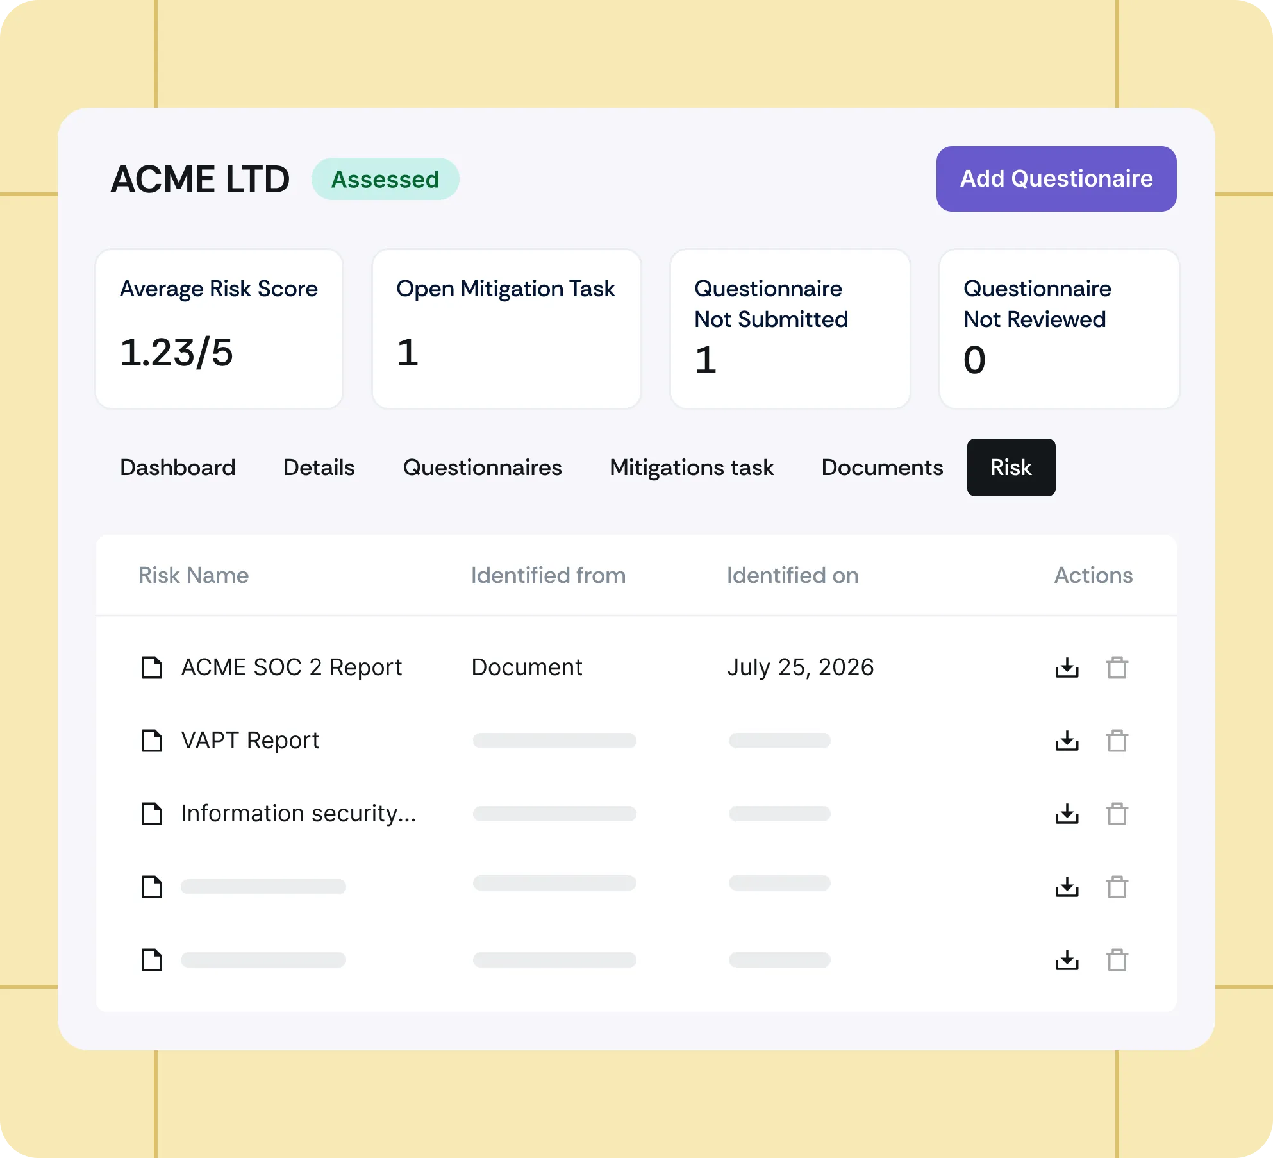Image resolution: width=1273 pixels, height=1158 pixels.
Task: Go to the Mitigations task tab
Action: 692,467
